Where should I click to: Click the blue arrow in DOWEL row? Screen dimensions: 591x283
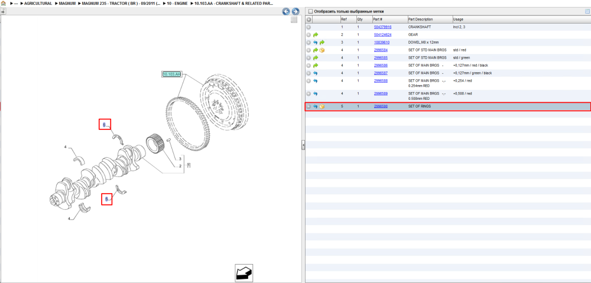click(x=316, y=43)
